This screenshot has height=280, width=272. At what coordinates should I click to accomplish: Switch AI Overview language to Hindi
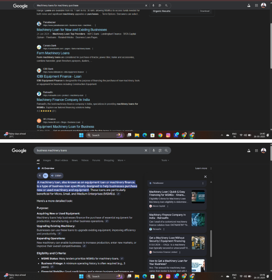tap(40, 176)
